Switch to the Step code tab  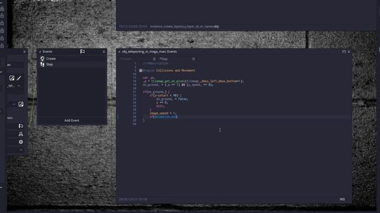pyautogui.click(x=164, y=59)
